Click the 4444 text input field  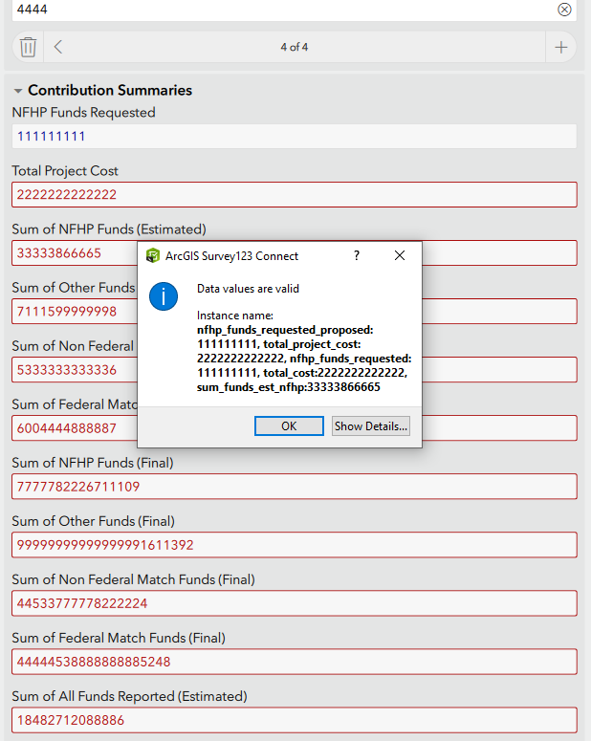point(277,10)
